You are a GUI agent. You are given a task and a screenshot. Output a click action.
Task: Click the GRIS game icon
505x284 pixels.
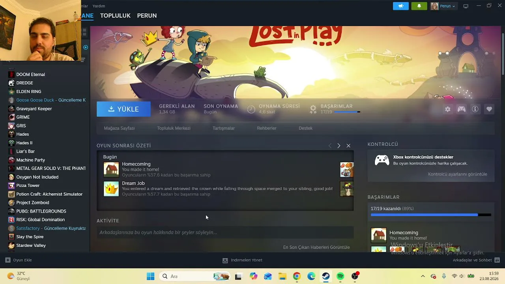(x=11, y=126)
